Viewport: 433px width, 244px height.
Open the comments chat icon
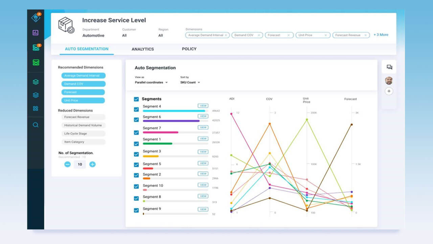coord(389,67)
